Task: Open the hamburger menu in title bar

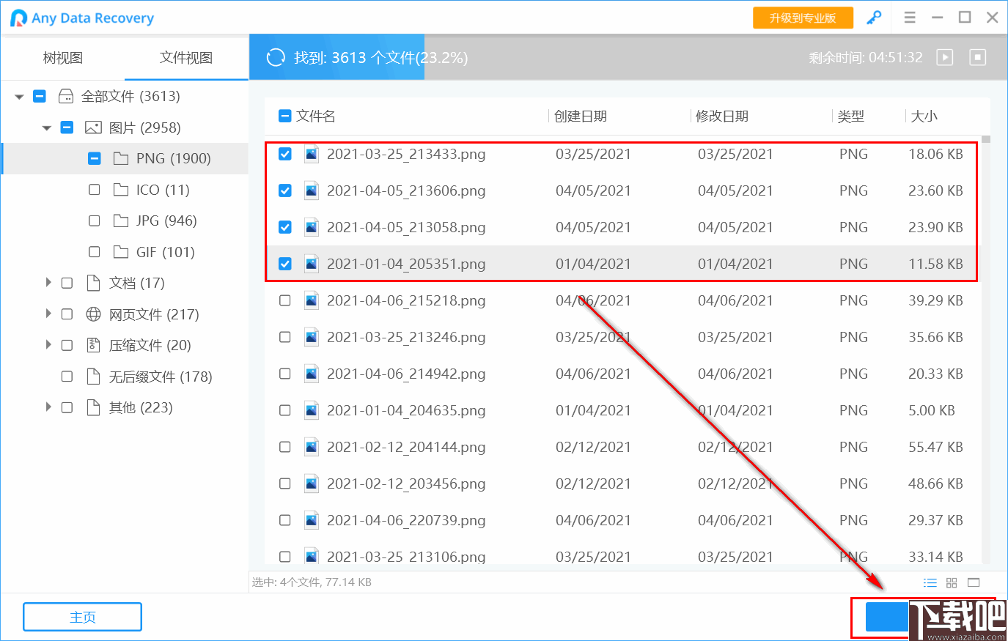Action: 910,18
